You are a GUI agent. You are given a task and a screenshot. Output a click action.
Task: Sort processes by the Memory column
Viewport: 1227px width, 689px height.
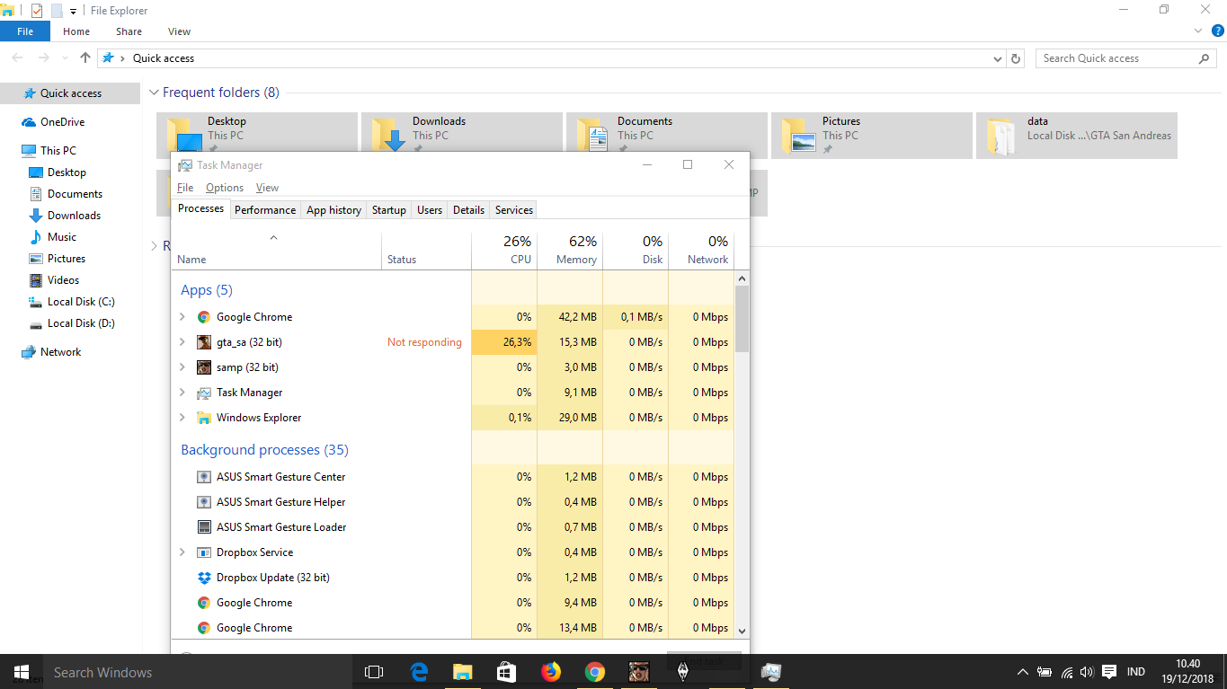[570, 250]
